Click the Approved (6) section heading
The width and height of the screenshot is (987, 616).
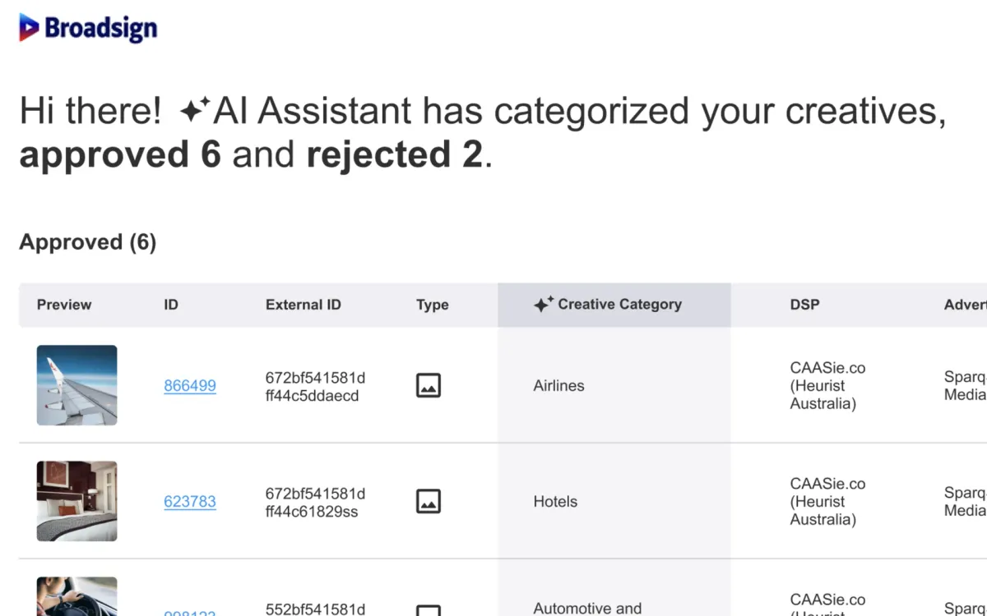88,241
